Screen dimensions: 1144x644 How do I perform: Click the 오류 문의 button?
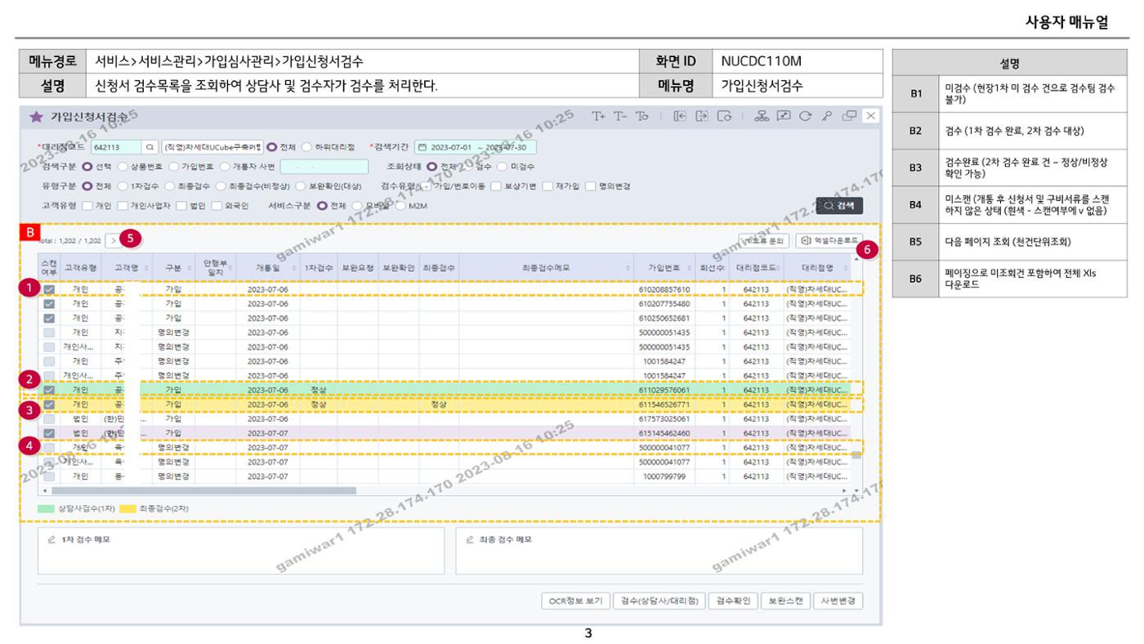[764, 240]
